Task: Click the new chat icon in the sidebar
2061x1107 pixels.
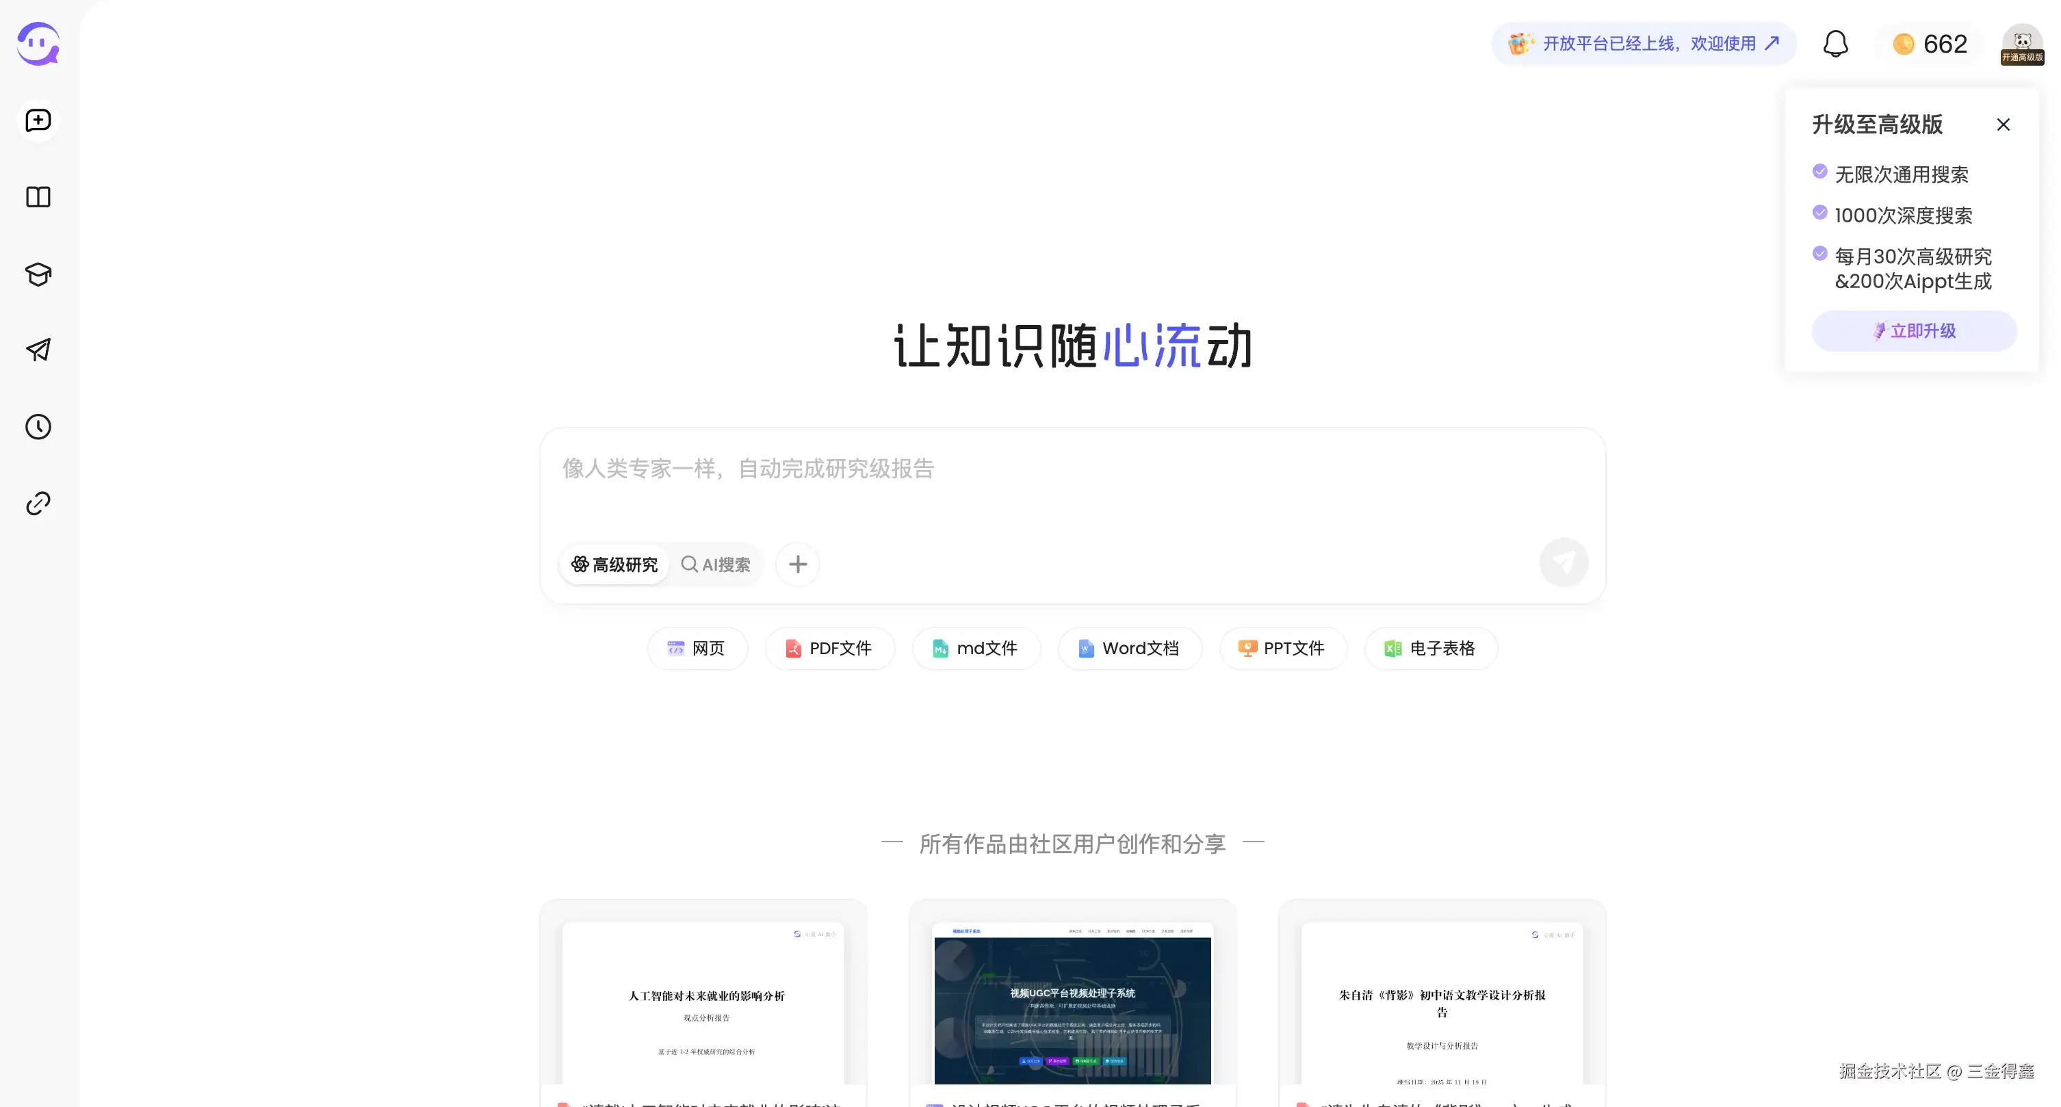Action: (38, 121)
